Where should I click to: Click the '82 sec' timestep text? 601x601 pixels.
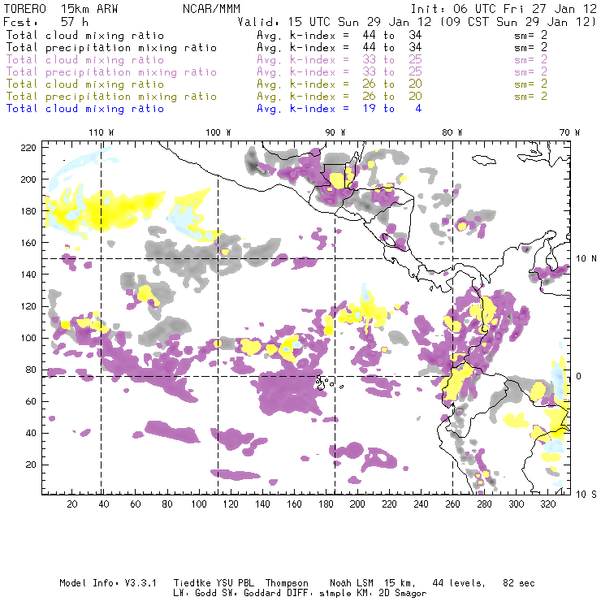click(519, 583)
